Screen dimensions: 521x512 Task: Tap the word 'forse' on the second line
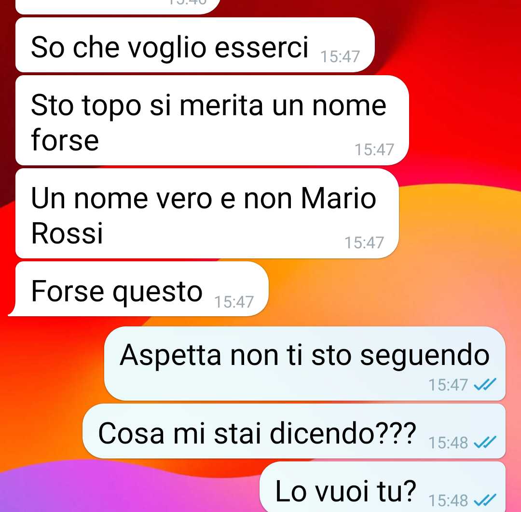coord(65,140)
